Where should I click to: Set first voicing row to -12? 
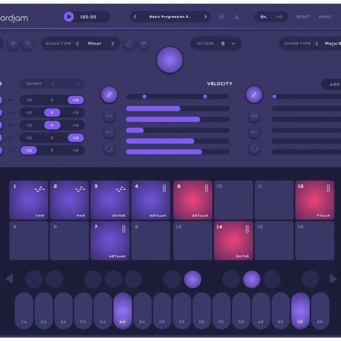point(29,100)
